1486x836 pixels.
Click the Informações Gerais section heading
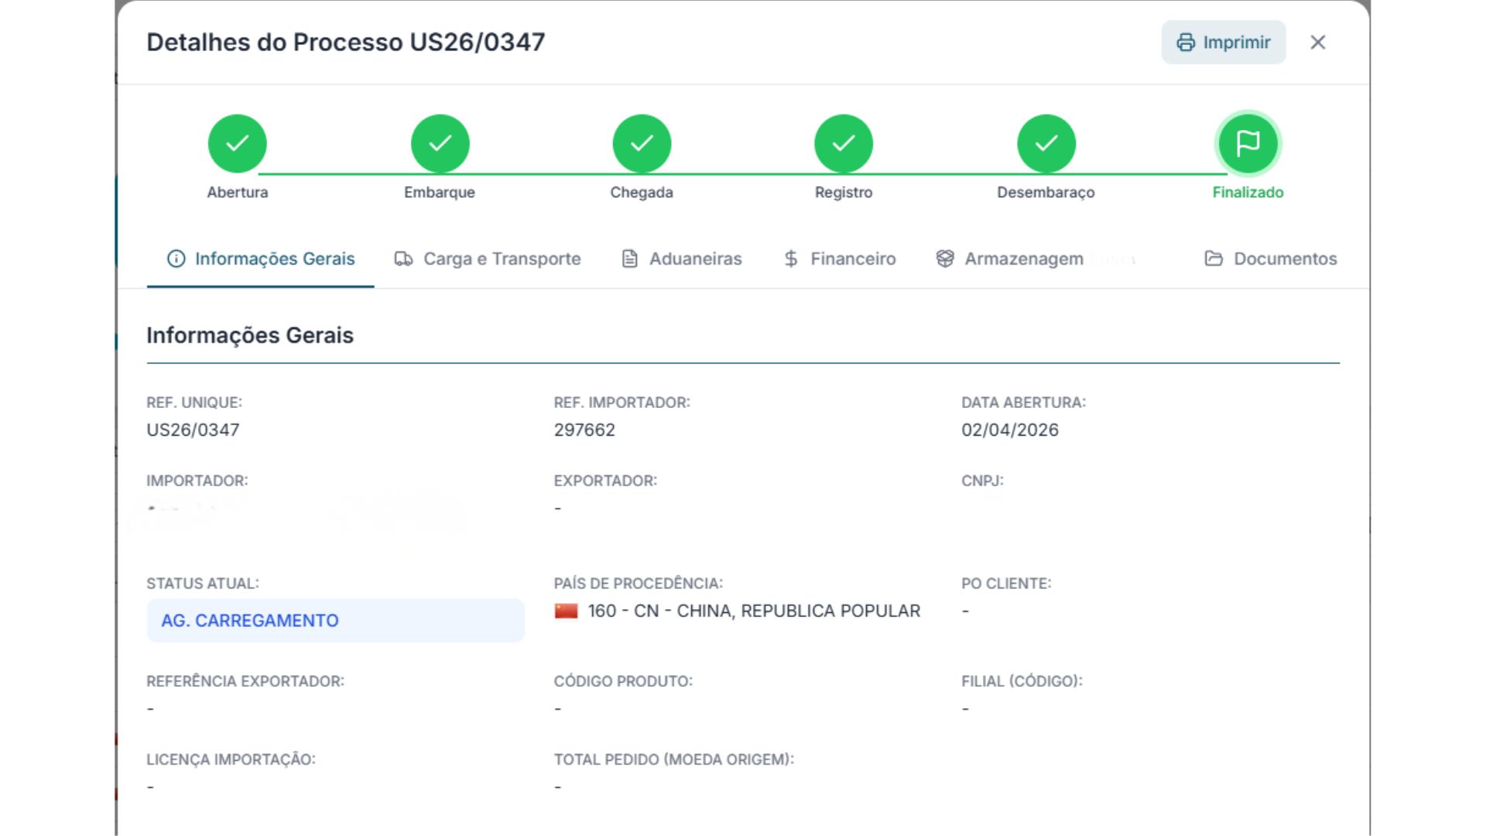click(250, 335)
